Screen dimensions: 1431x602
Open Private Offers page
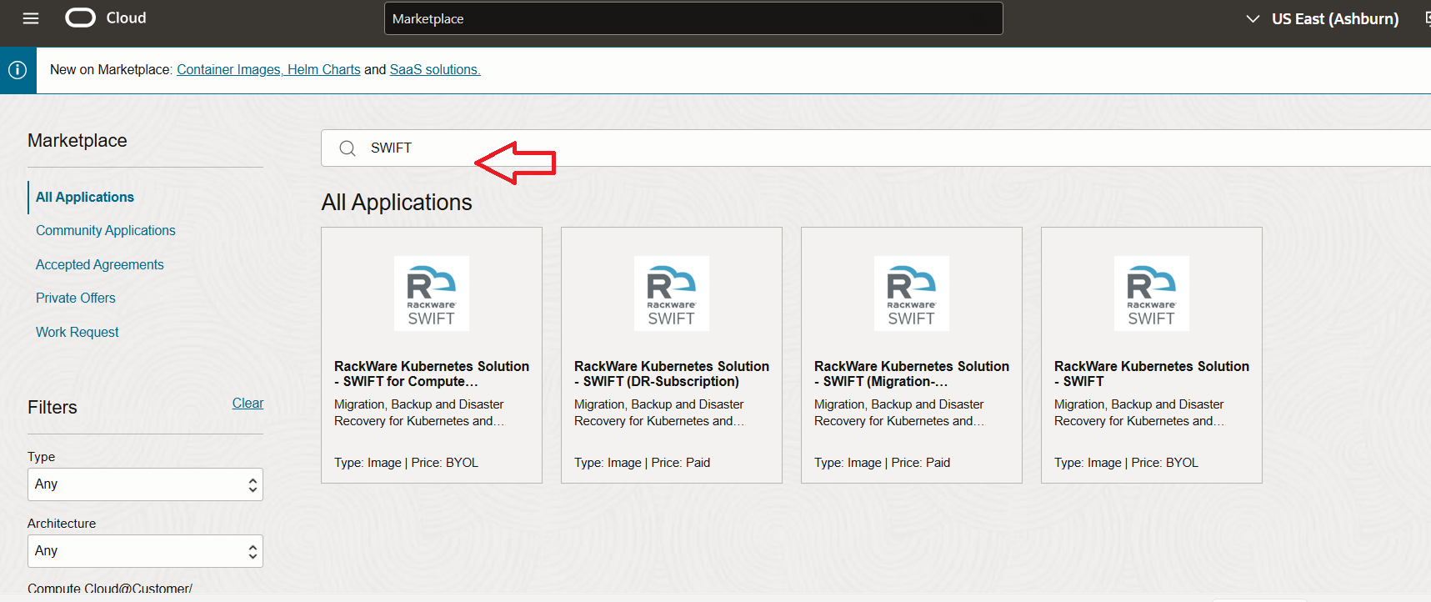pyautogui.click(x=76, y=298)
